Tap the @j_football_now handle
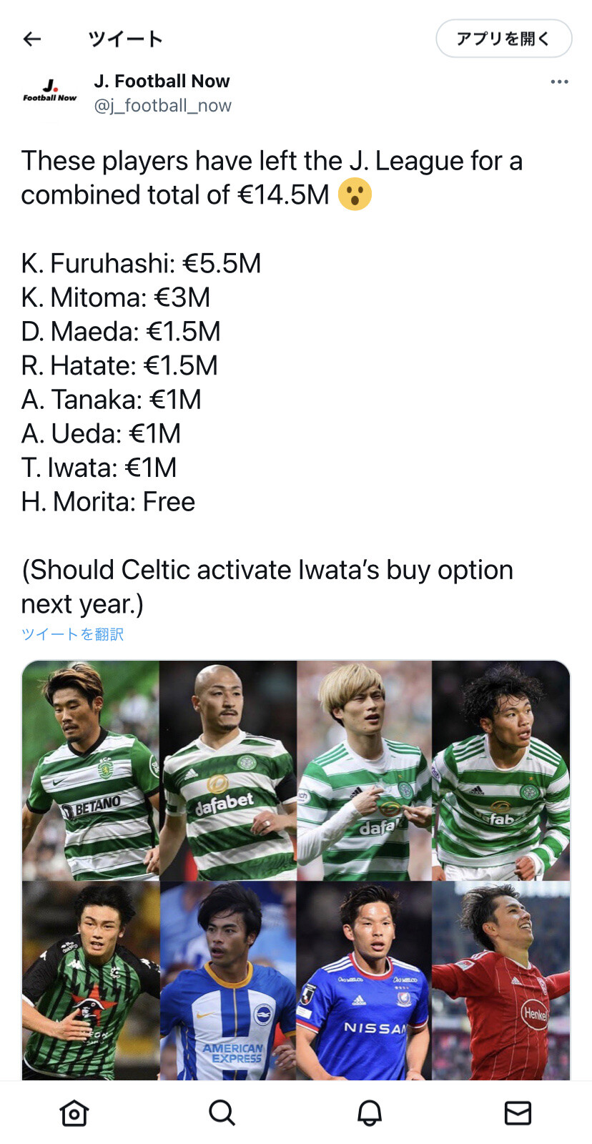The image size is (592, 1144). point(162,106)
